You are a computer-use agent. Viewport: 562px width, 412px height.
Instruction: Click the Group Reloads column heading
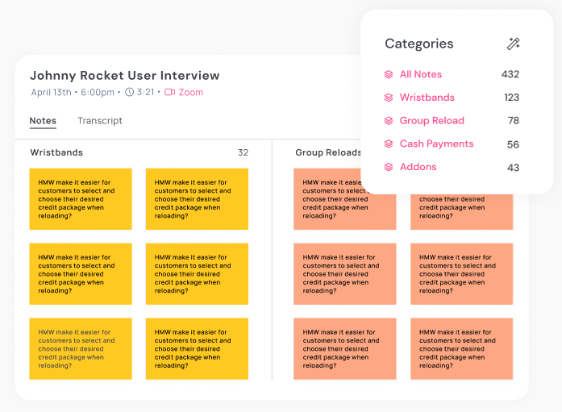(x=328, y=152)
